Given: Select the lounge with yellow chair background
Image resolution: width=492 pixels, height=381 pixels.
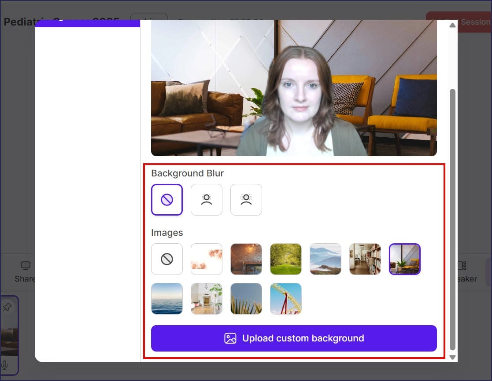Looking at the screenshot, I should point(404,259).
